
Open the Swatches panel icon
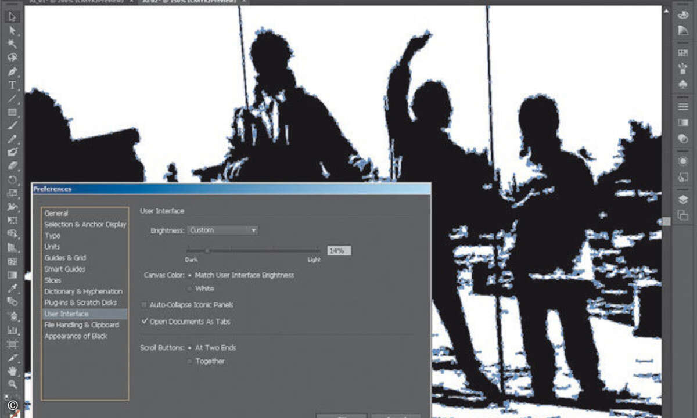683,53
